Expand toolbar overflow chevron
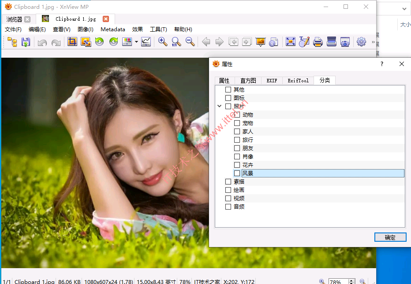This screenshot has width=411, height=284. [x=373, y=42]
